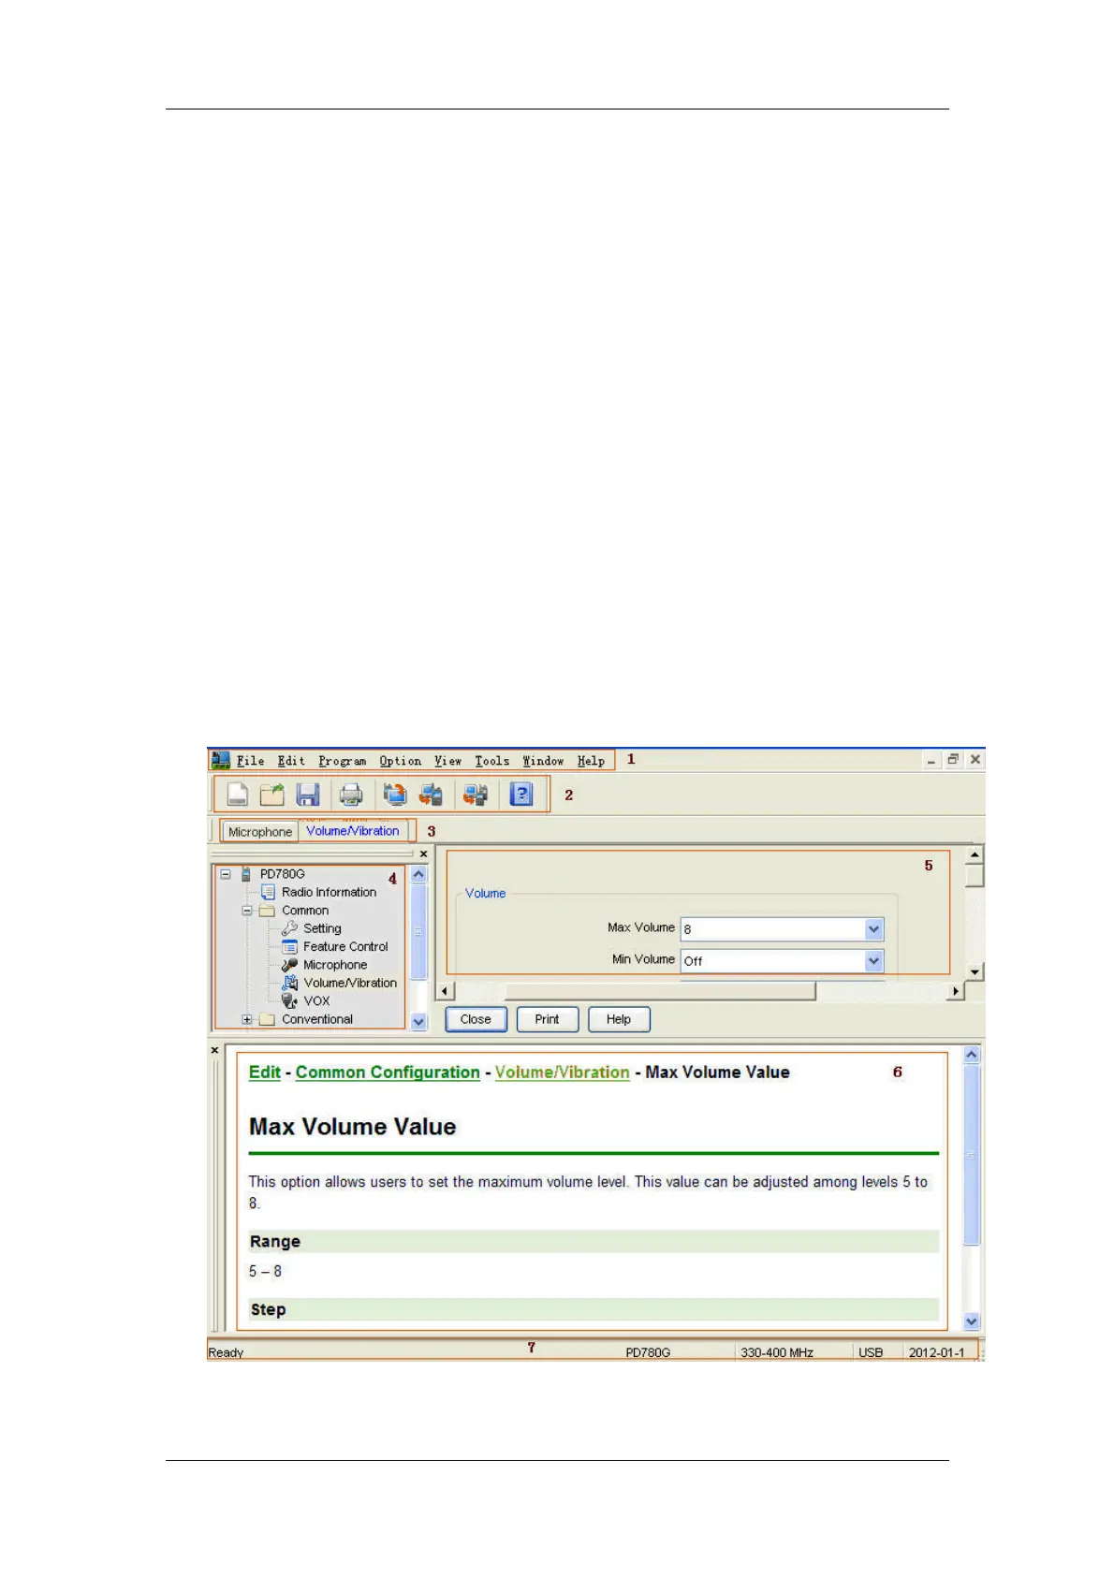Click help pane scroll down arrow
Image resolution: width=1114 pixels, height=1576 pixels.
tap(972, 1321)
